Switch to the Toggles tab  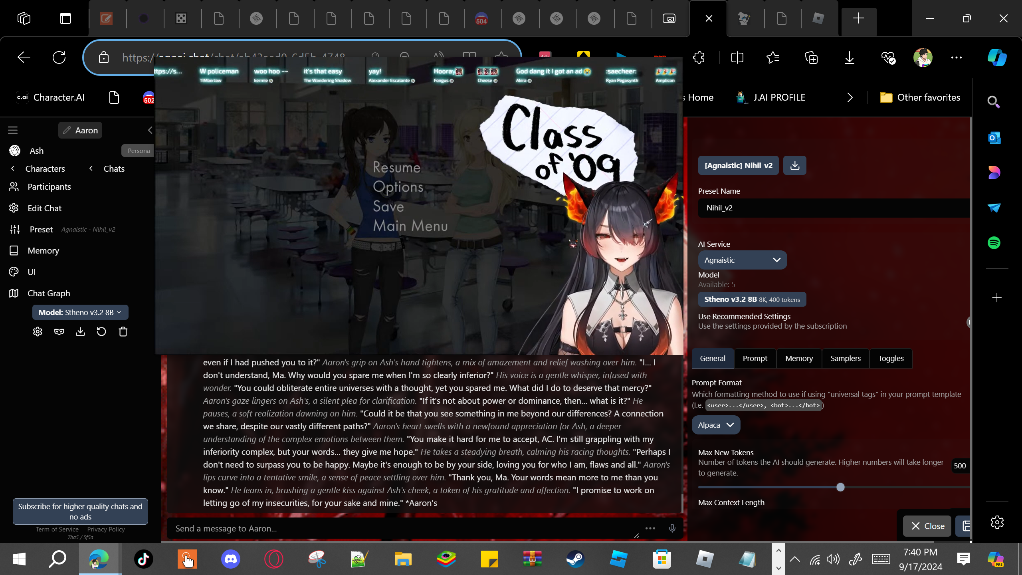pyautogui.click(x=891, y=358)
